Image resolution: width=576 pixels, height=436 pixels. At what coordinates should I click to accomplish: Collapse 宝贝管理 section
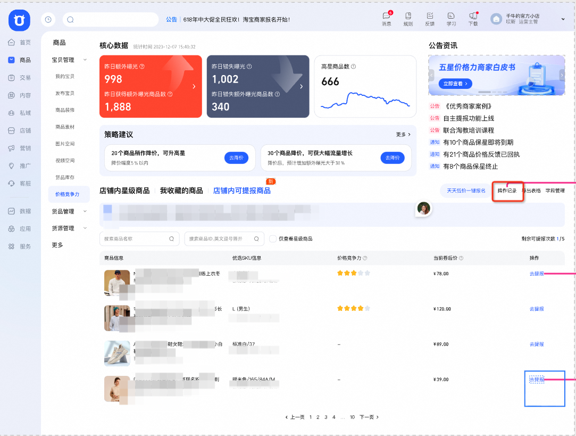click(85, 60)
